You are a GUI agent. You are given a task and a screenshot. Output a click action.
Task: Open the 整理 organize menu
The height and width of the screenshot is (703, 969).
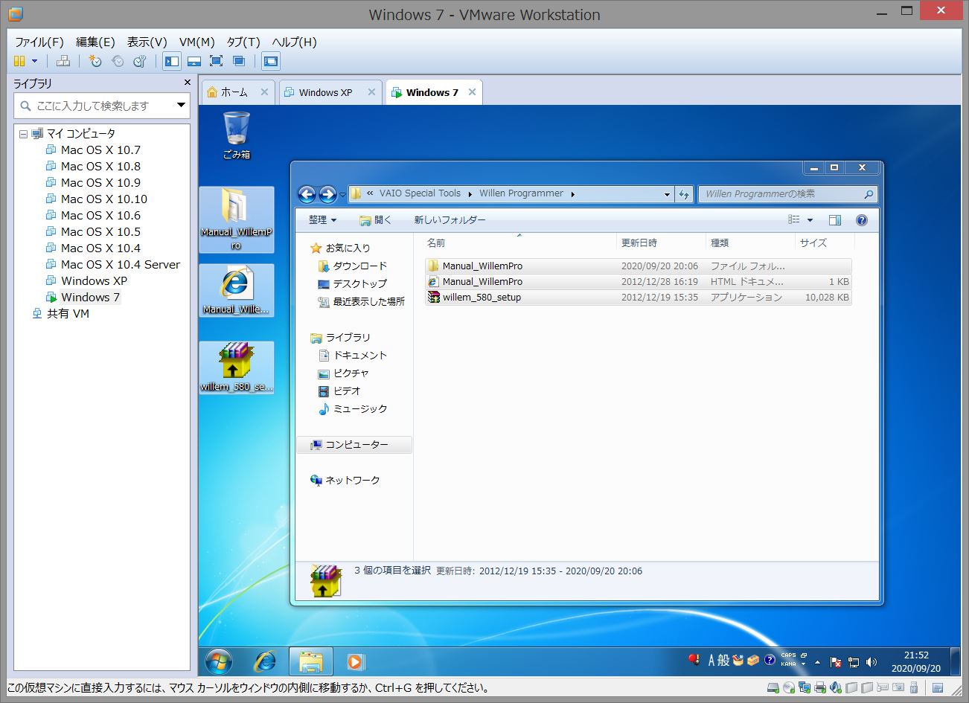click(322, 219)
